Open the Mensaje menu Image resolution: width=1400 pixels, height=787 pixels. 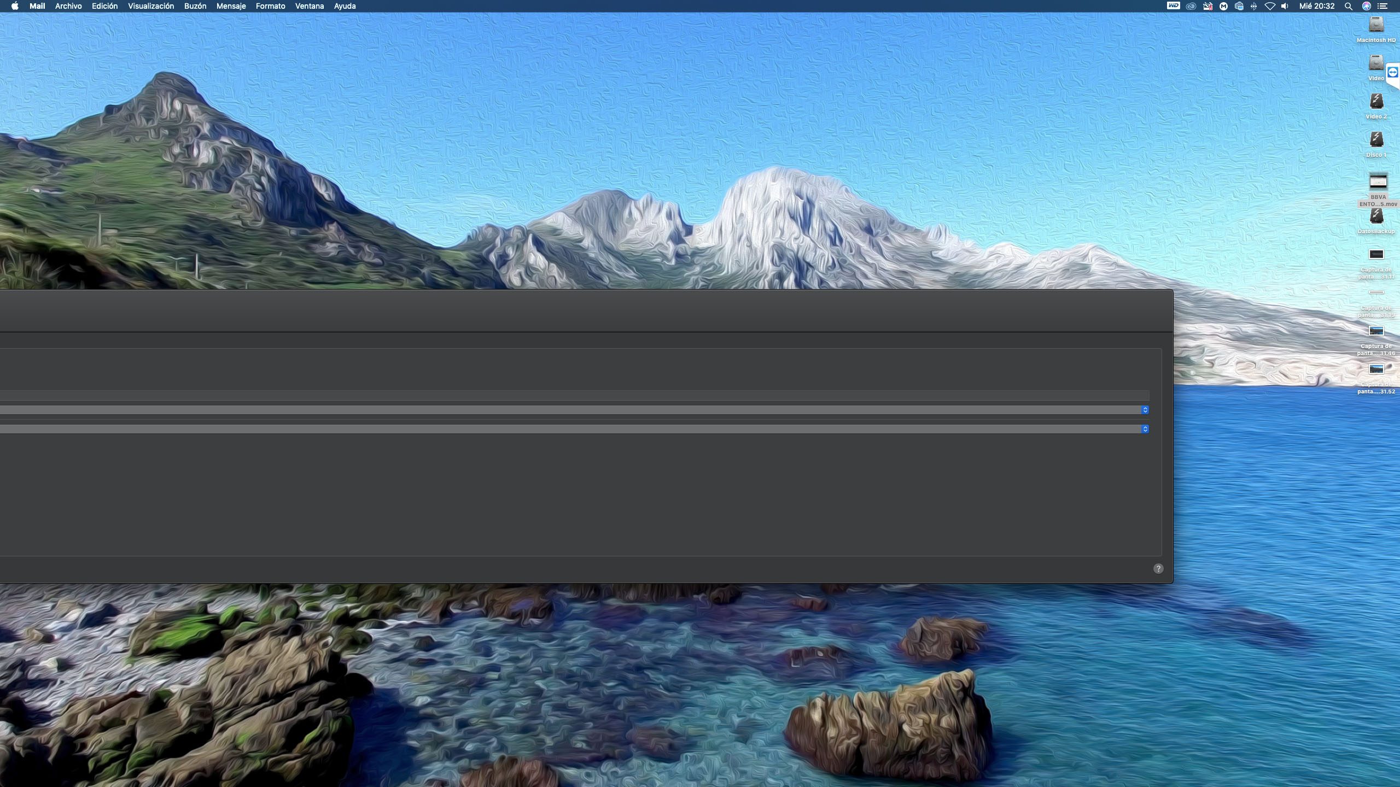pos(231,6)
